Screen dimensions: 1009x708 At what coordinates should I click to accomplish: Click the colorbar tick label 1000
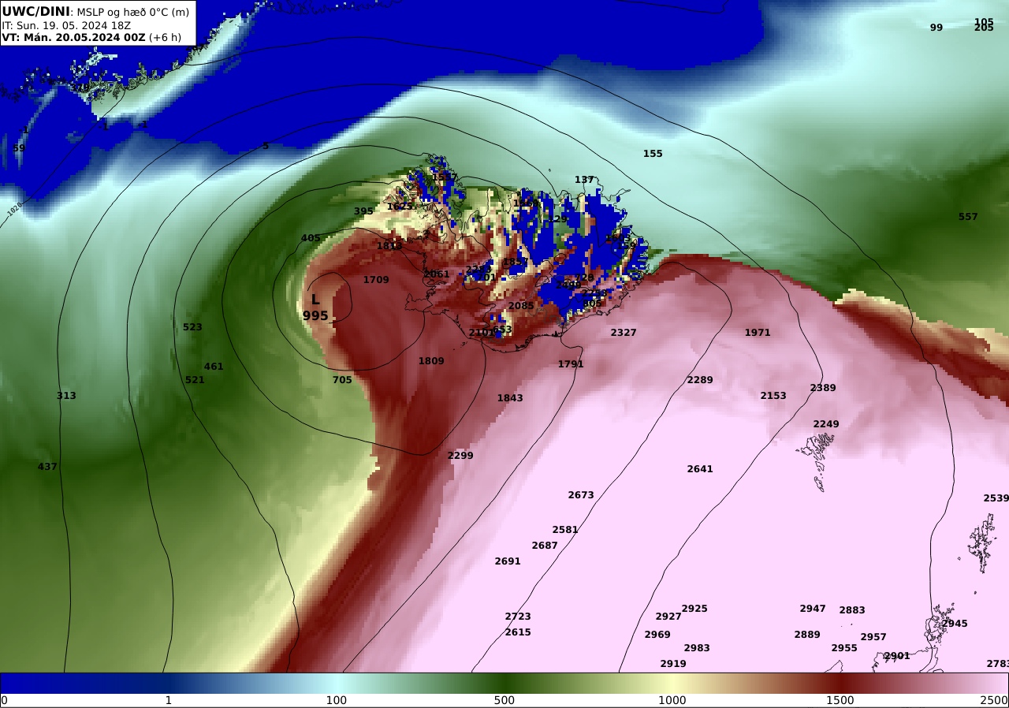[x=672, y=701]
